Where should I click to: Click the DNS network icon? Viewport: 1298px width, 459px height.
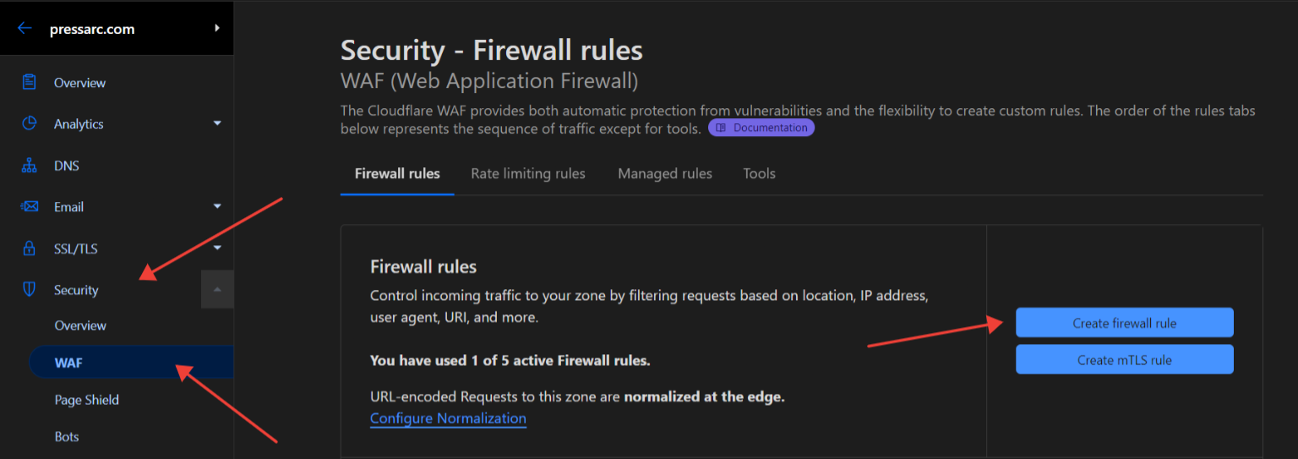pyautogui.click(x=30, y=166)
